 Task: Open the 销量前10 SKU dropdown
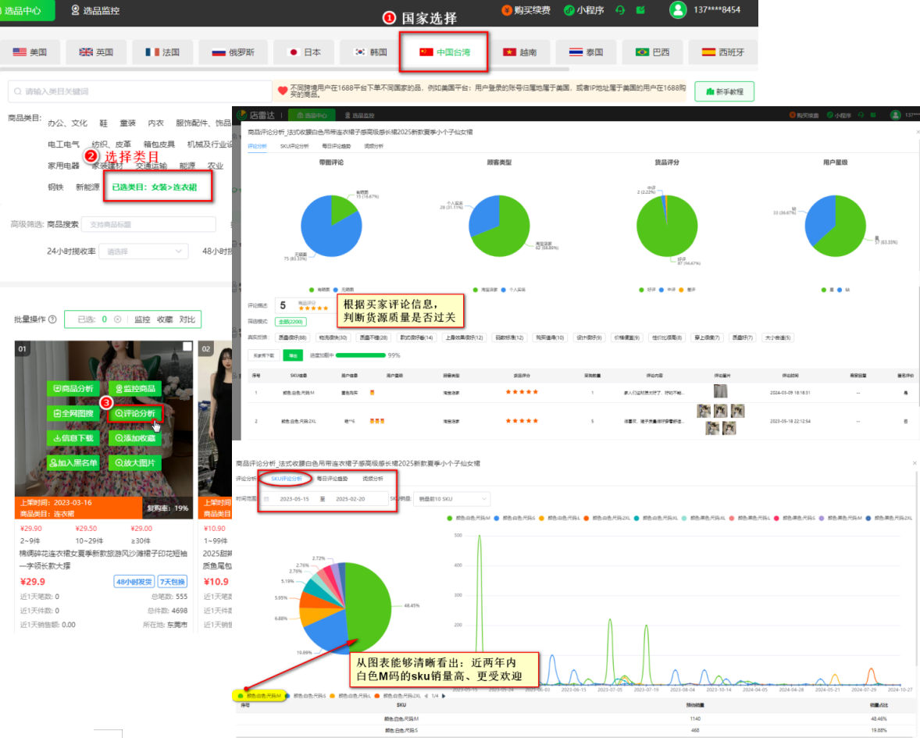tap(451, 499)
